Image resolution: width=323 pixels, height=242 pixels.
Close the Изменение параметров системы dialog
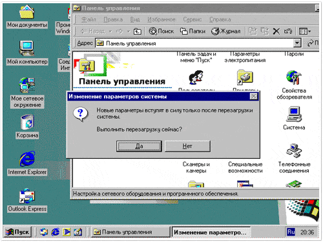click(x=254, y=96)
